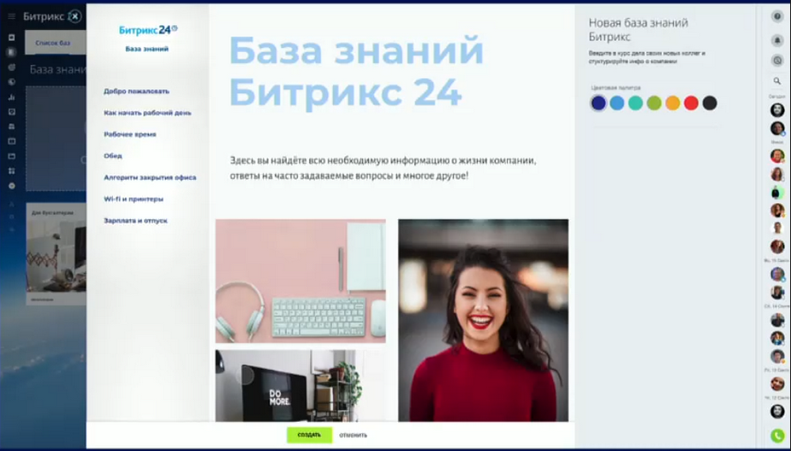Open Обед menu item
Viewport: 791px width, 451px height.
(113, 156)
